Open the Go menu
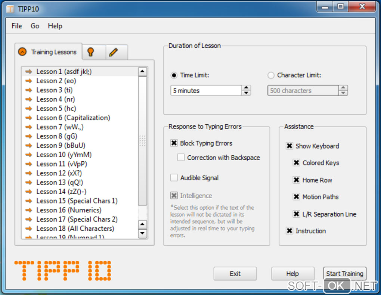Viewport: 381px width, 295px height. 35,26
